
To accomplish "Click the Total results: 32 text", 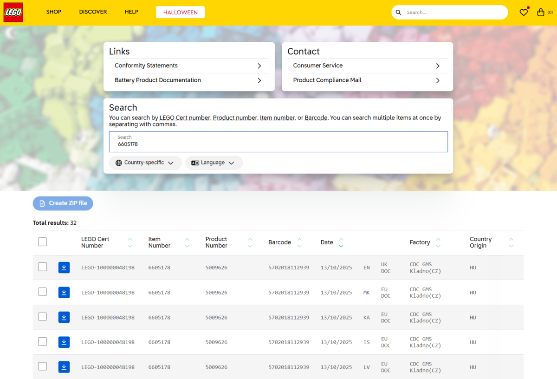I will pos(55,223).
